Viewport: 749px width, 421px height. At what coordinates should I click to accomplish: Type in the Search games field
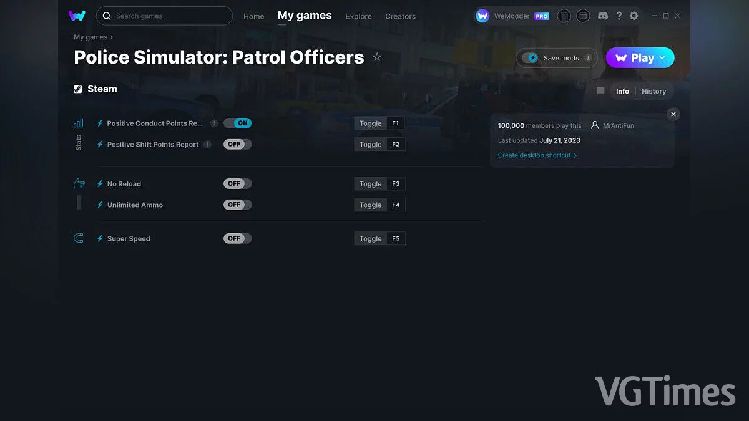164,16
